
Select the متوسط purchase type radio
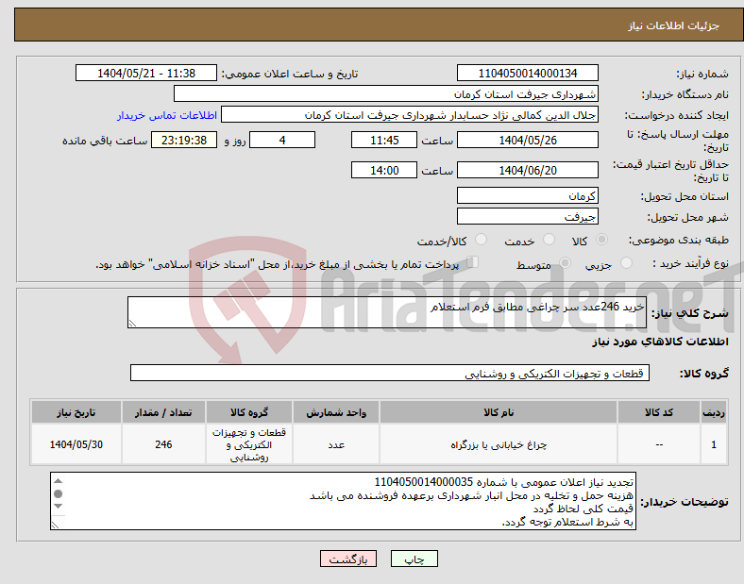[565, 262]
